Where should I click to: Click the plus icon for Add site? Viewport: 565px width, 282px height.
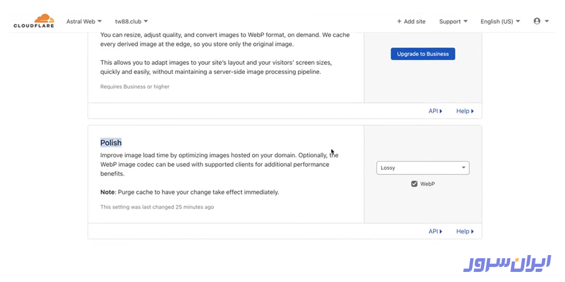[x=399, y=21]
